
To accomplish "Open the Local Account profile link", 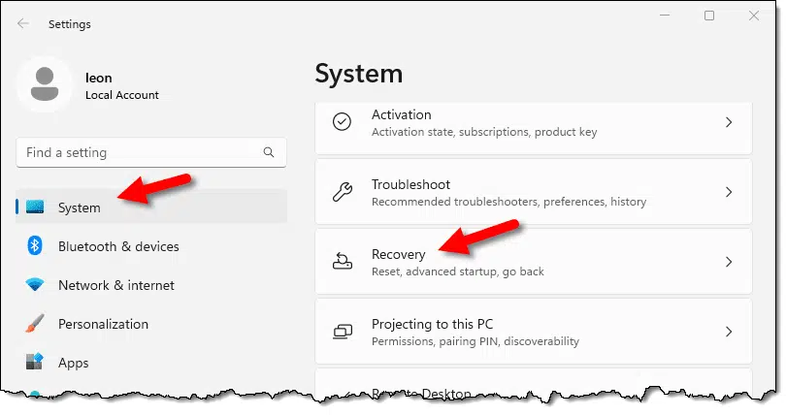I will [122, 95].
